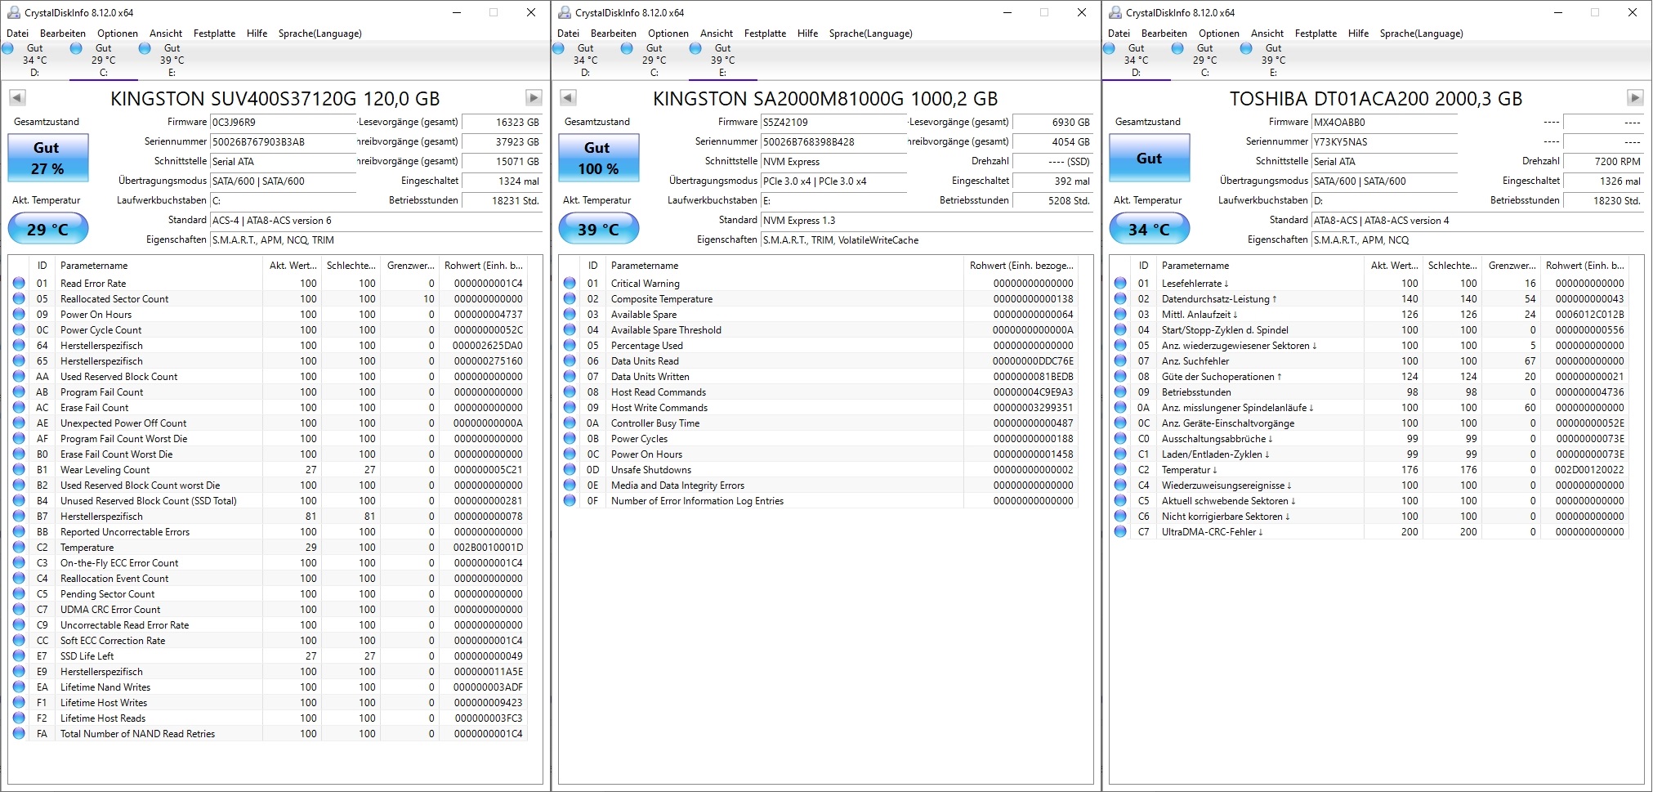
Task: Open Sprache(Language) menu in KINGSTON SUV400 window
Action: pyautogui.click(x=320, y=34)
